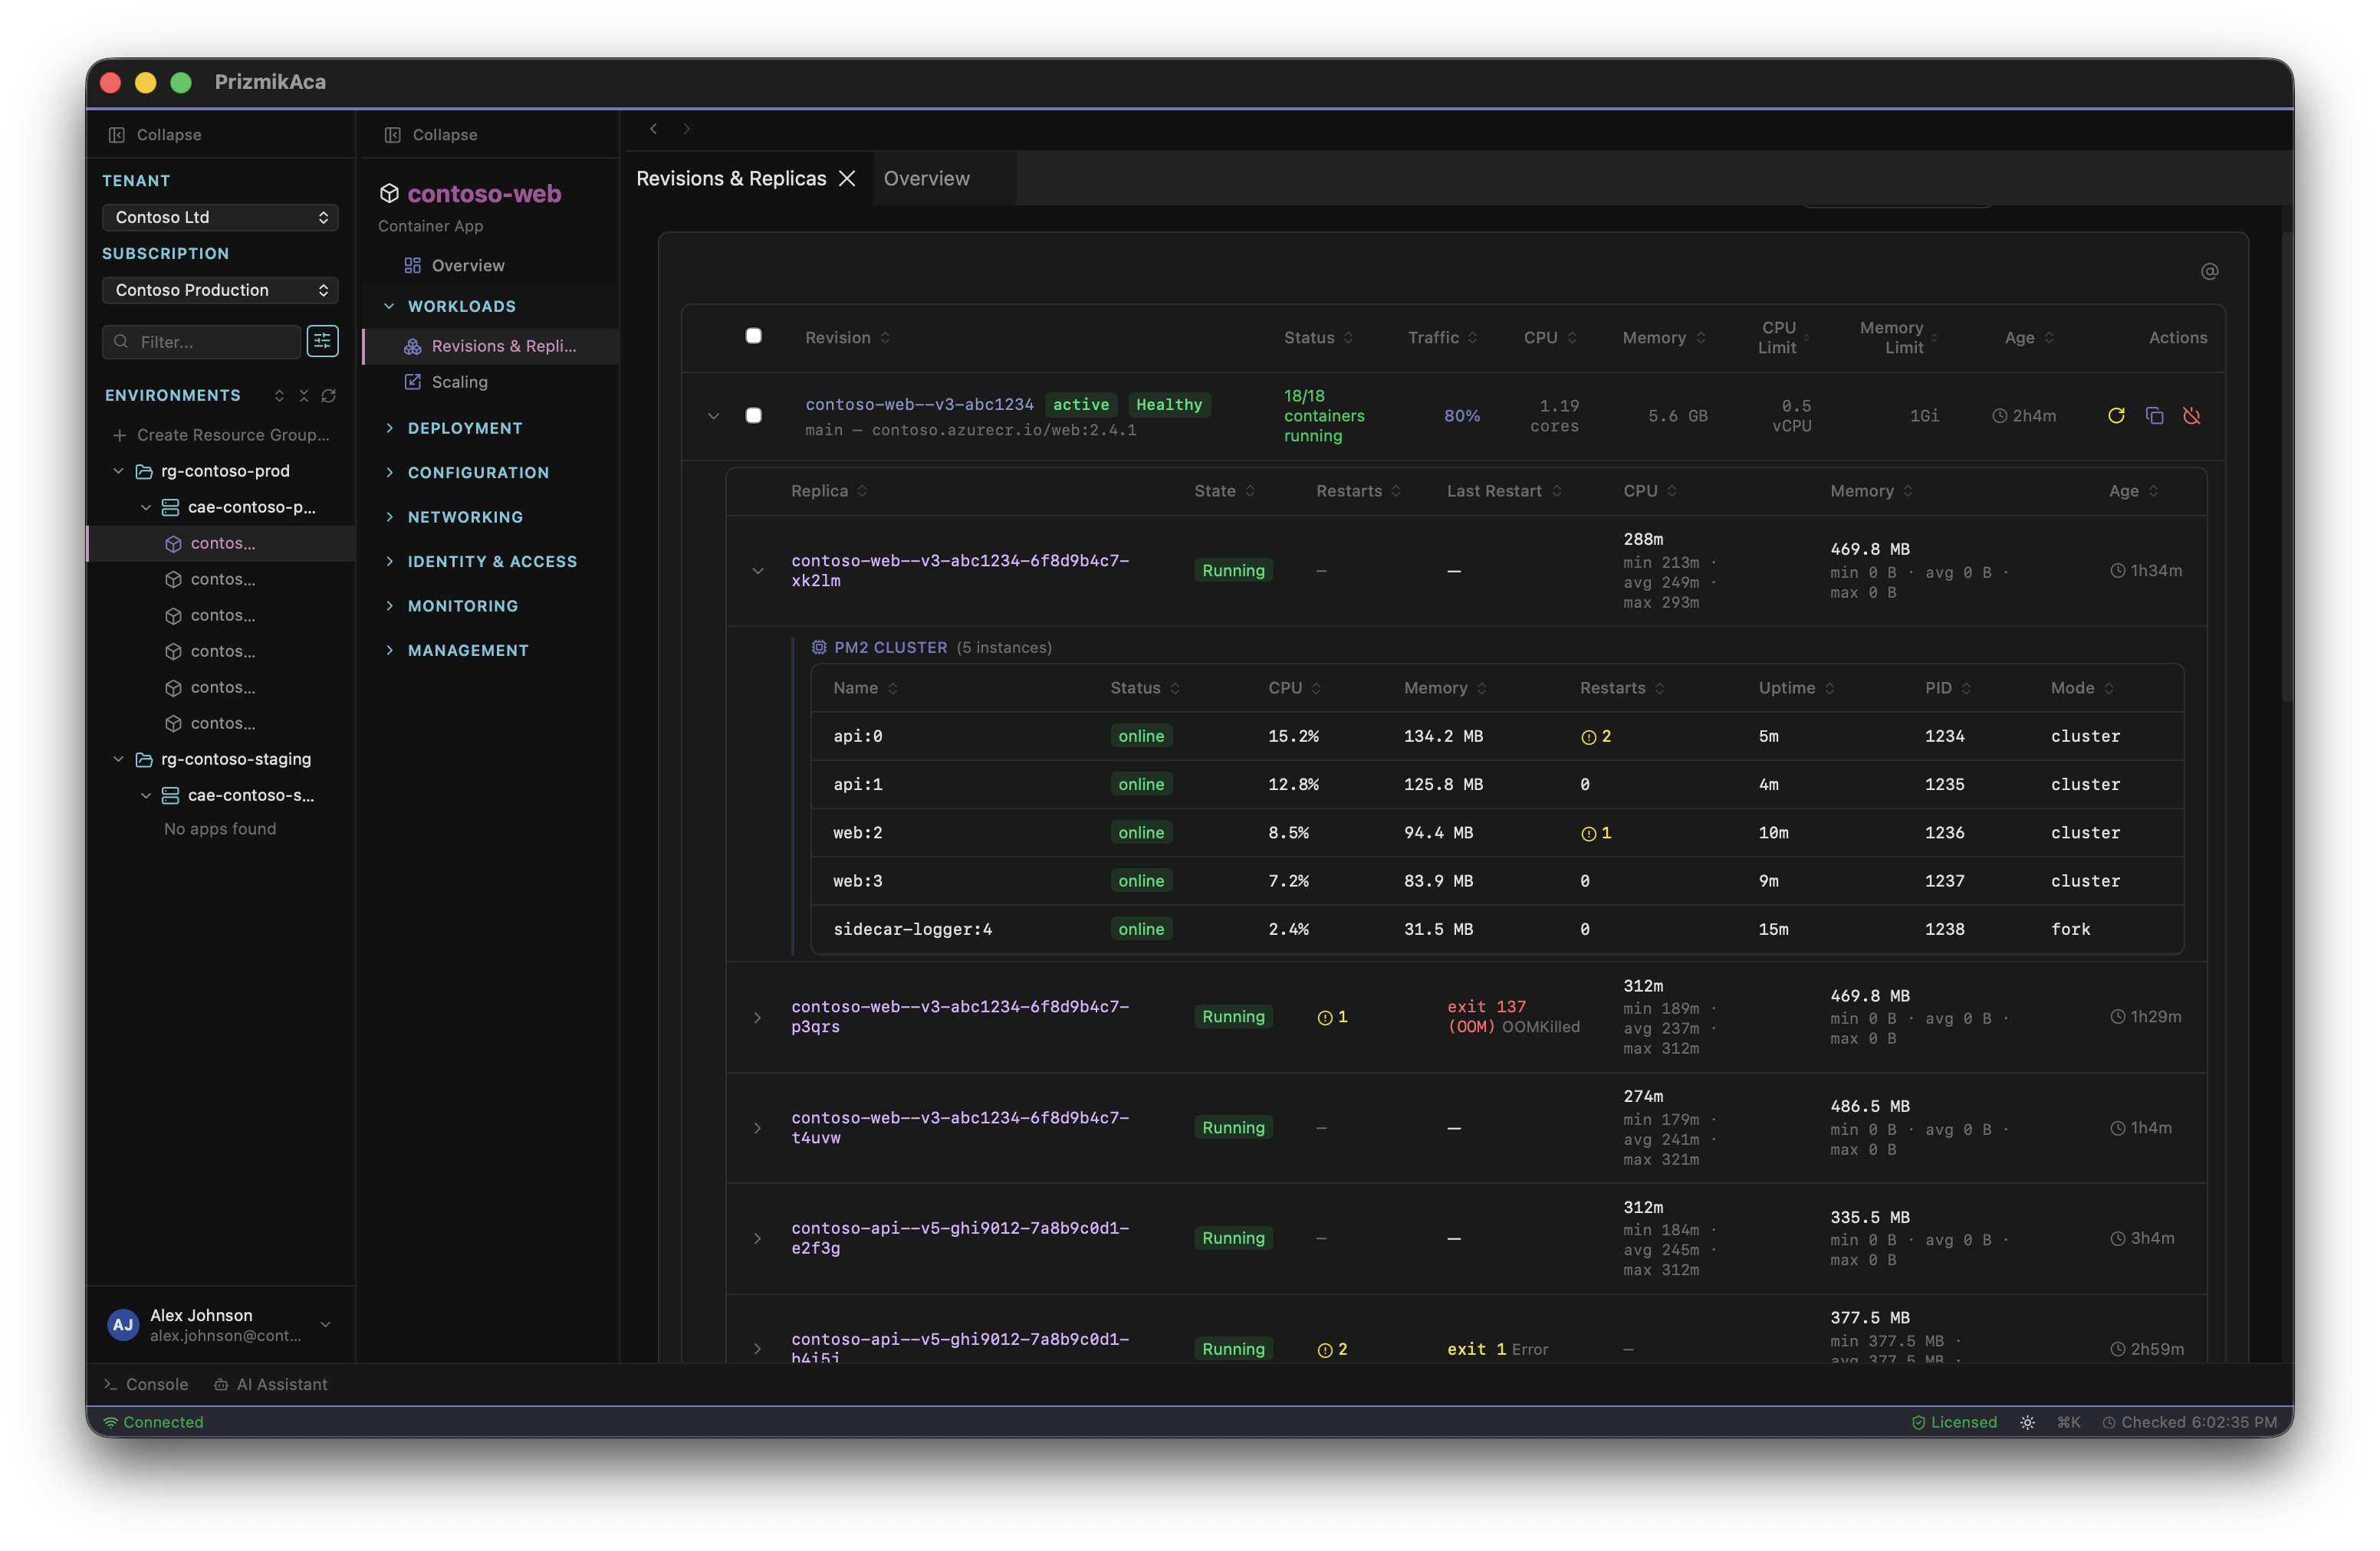Open the Contoso Ltd tenant selector

click(220, 217)
